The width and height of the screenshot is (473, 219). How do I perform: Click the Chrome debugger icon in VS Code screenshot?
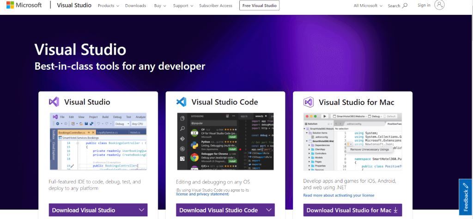pos(194,157)
